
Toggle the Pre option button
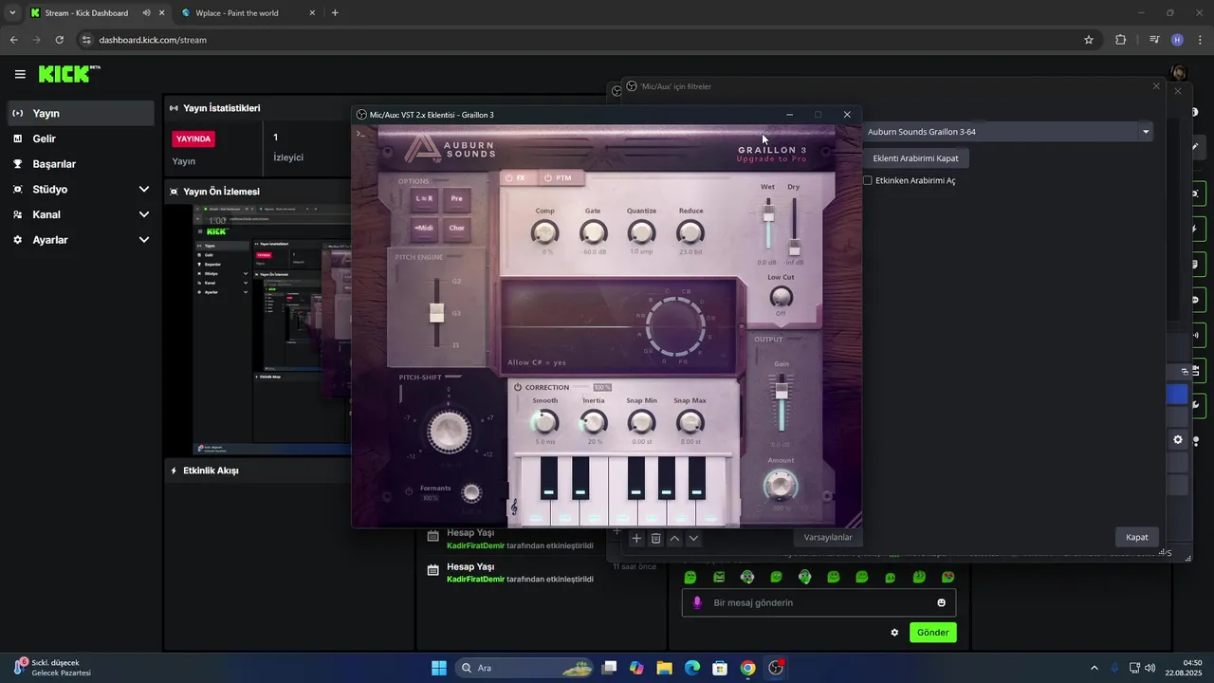point(457,199)
